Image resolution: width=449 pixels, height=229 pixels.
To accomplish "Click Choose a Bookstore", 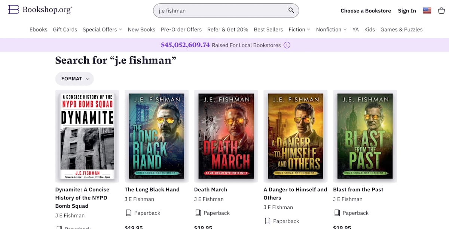I will pyautogui.click(x=366, y=11).
